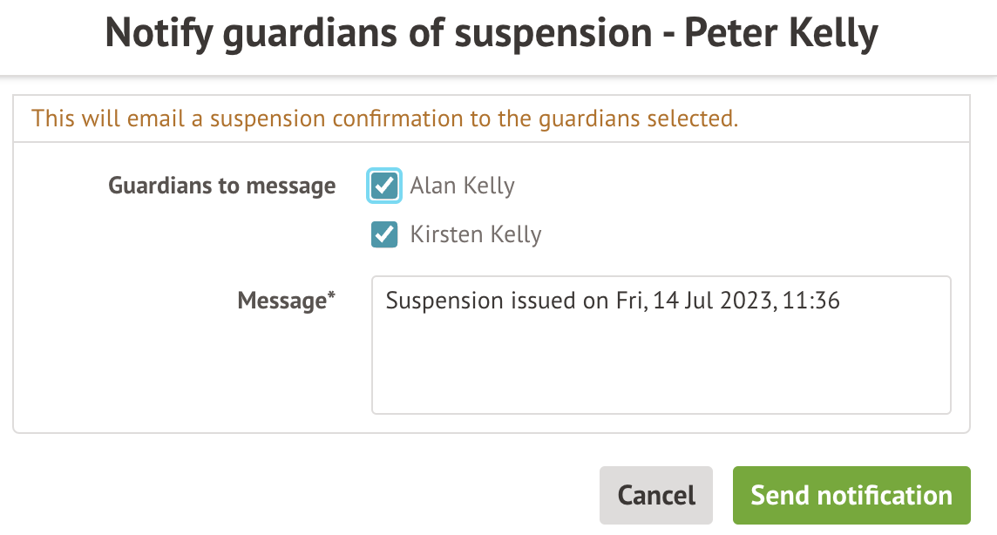Click the asterisk beside the Message label
The width and height of the screenshot is (997, 535).
[331, 298]
